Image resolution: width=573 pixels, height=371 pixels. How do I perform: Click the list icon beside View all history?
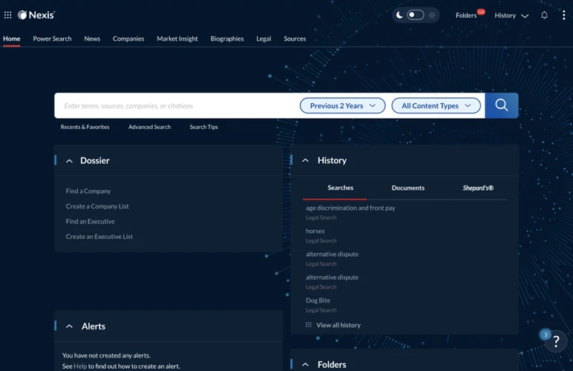click(x=309, y=325)
